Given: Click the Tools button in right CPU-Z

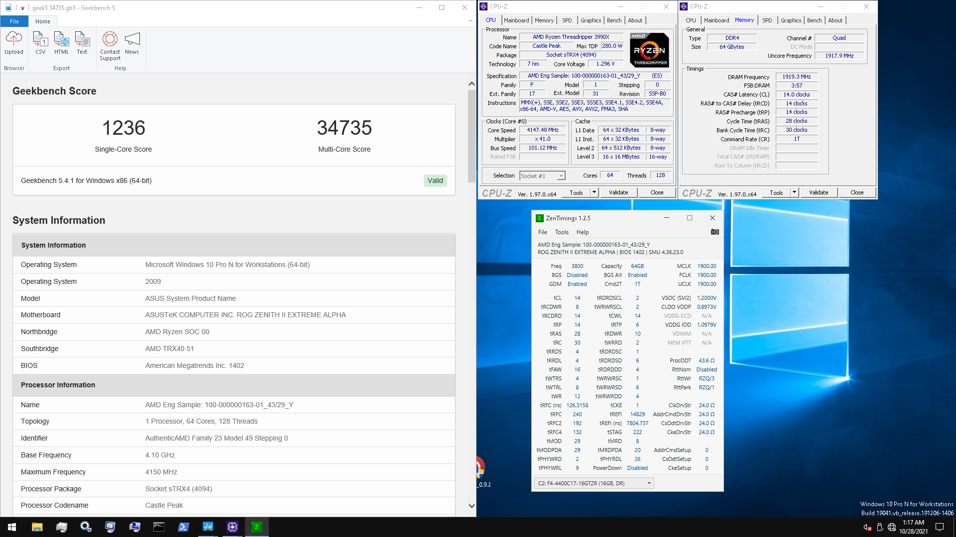Looking at the screenshot, I should tap(776, 192).
